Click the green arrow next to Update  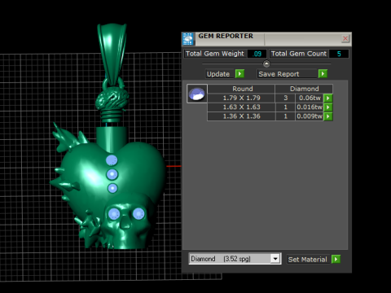click(x=239, y=74)
